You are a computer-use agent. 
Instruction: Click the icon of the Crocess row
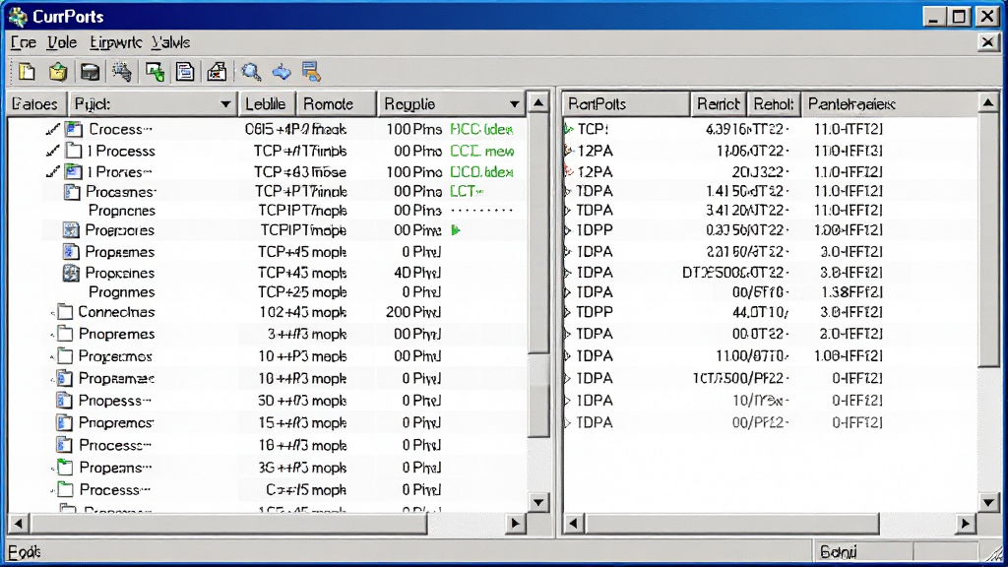(74, 129)
